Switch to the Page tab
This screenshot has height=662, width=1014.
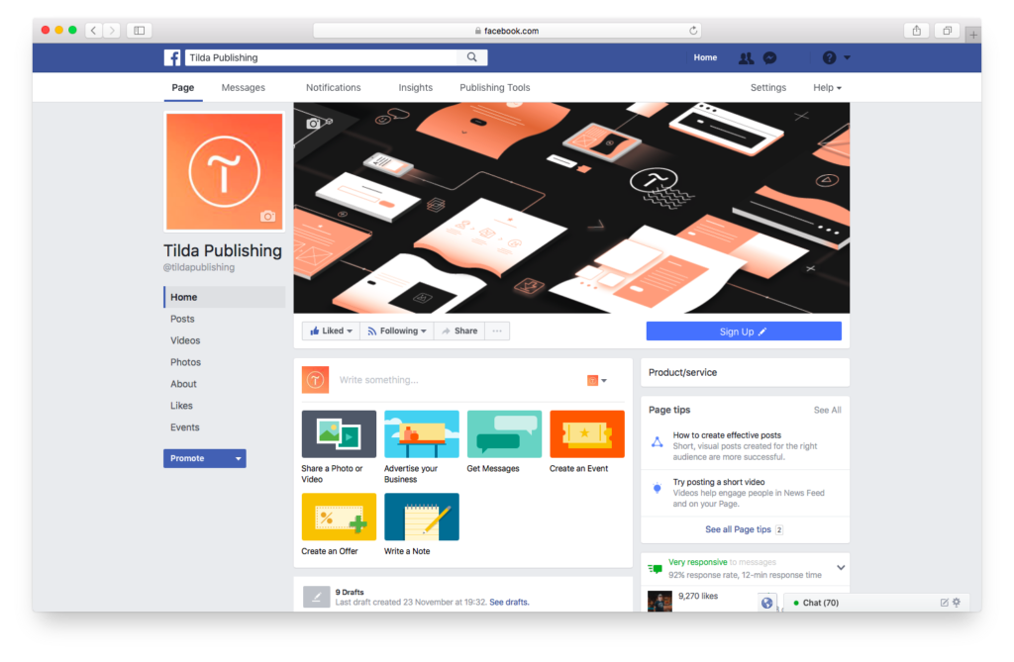point(183,88)
